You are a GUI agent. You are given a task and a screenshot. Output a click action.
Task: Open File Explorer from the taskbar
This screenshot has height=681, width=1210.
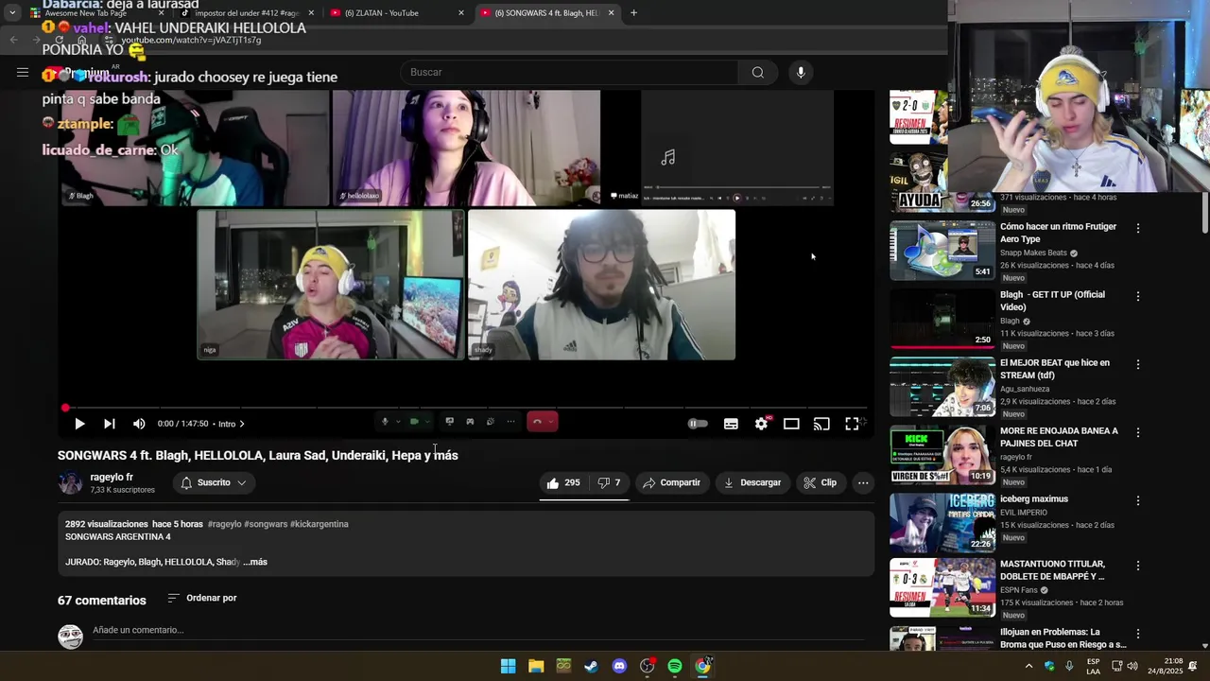(536, 666)
